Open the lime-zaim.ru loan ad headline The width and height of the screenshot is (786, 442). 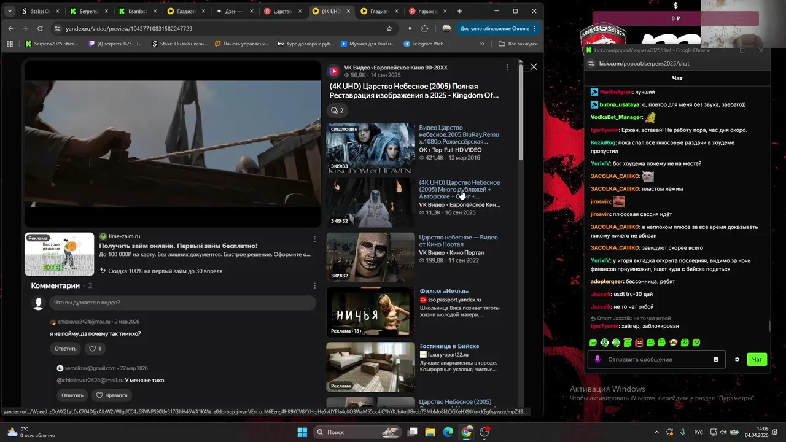pos(179,246)
